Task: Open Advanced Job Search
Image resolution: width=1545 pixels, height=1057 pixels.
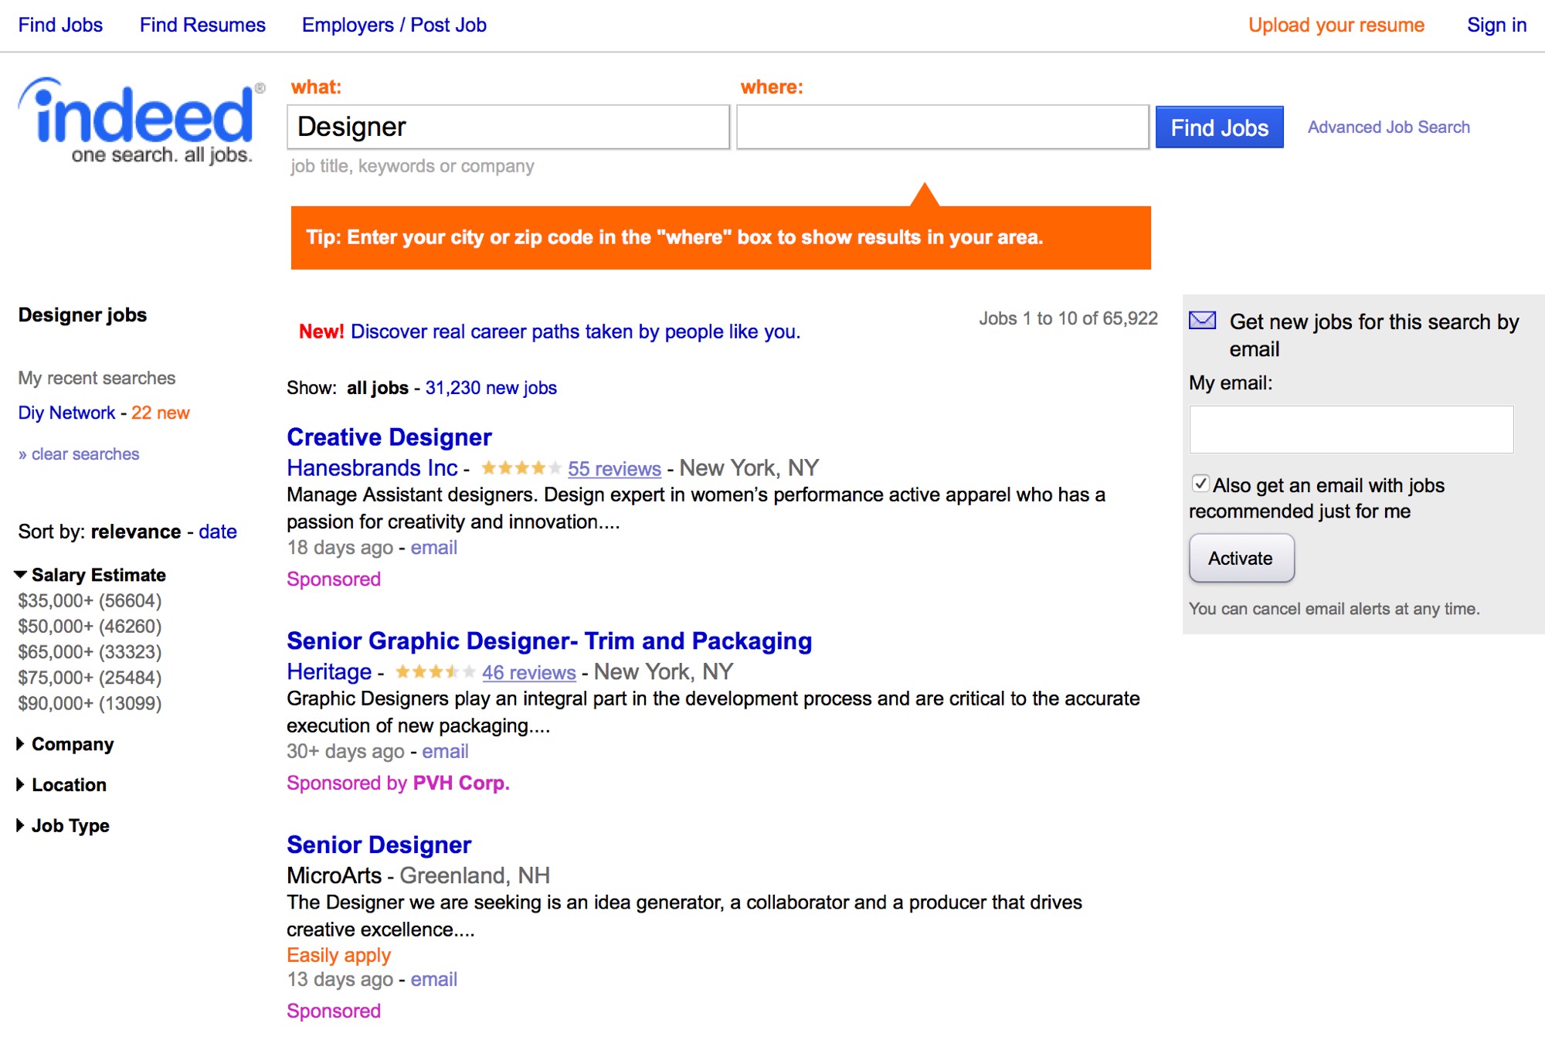Action: pos(1389,127)
